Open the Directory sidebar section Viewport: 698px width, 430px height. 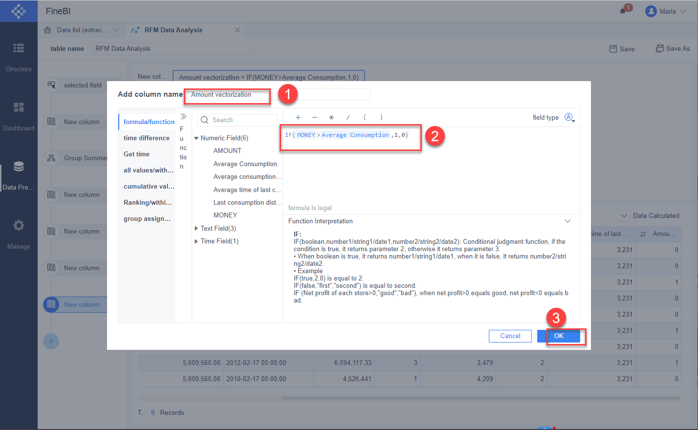point(19,57)
